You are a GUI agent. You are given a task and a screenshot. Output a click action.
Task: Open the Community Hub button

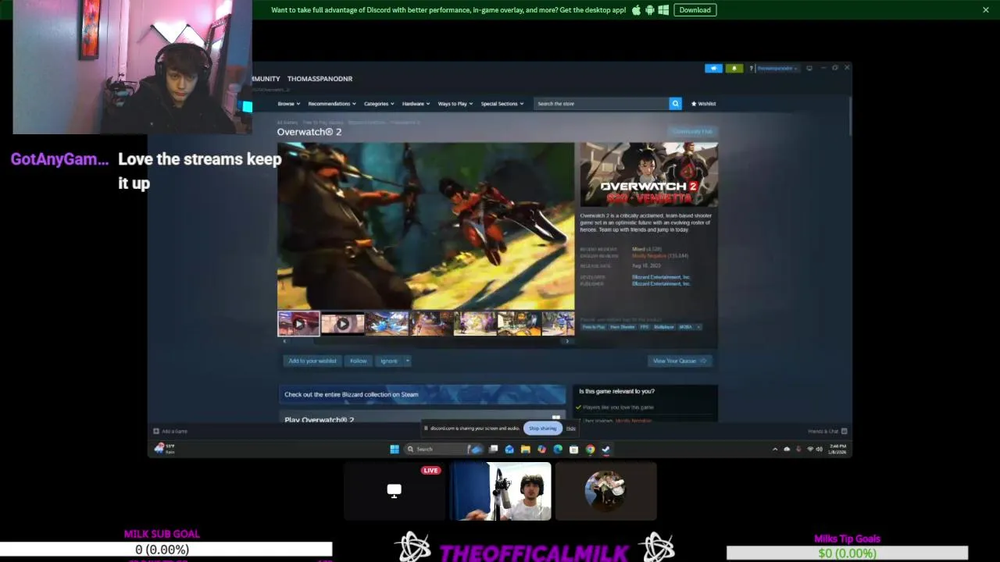point(692,132)
